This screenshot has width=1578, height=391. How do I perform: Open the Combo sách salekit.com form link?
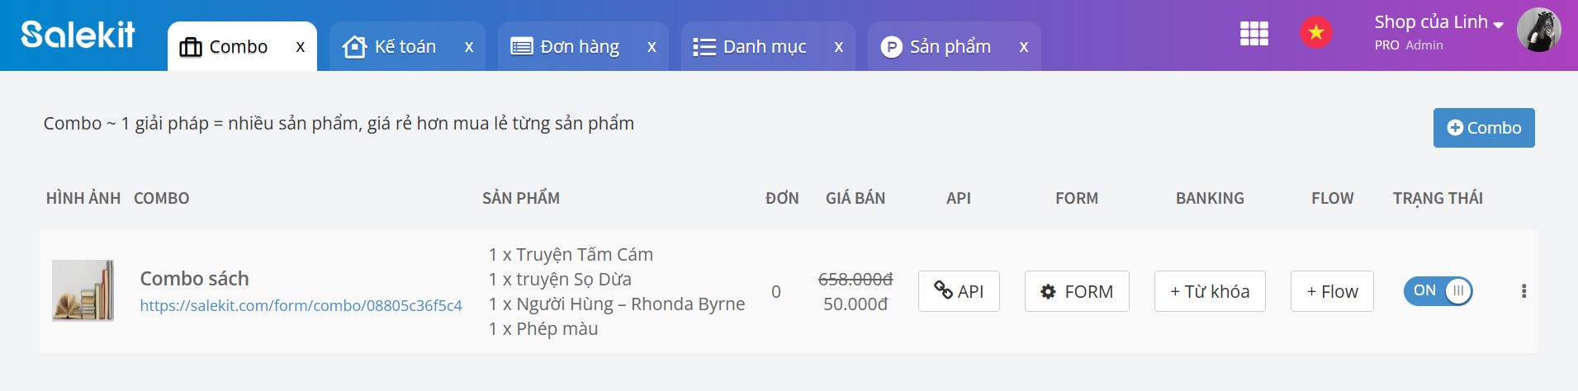[x=301, y=306]
